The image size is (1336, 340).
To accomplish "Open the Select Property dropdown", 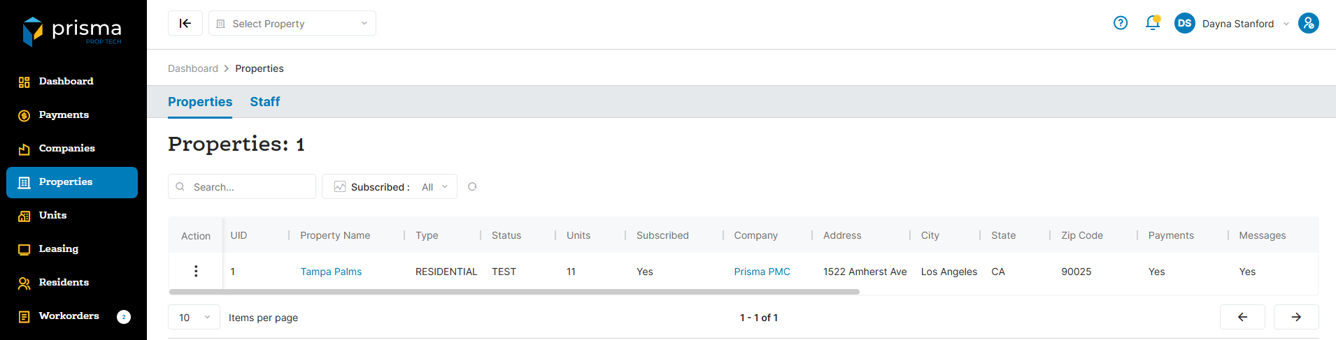I will coord(292,23).
